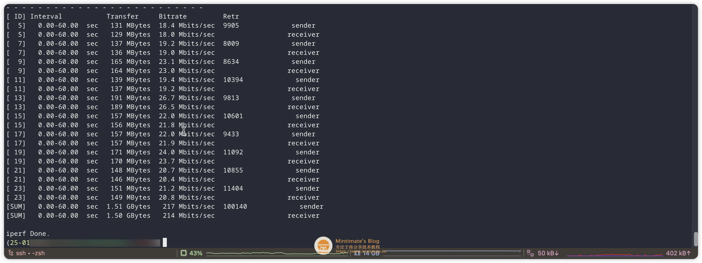
Task: Click the network upload sparkline graph
Action: point(615,254)
